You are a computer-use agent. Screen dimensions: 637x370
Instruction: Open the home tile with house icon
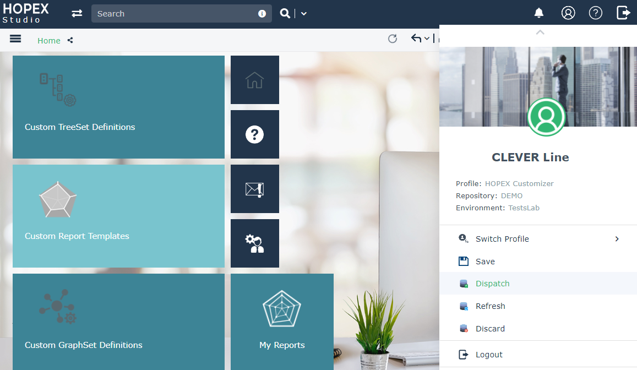point(254,80)
